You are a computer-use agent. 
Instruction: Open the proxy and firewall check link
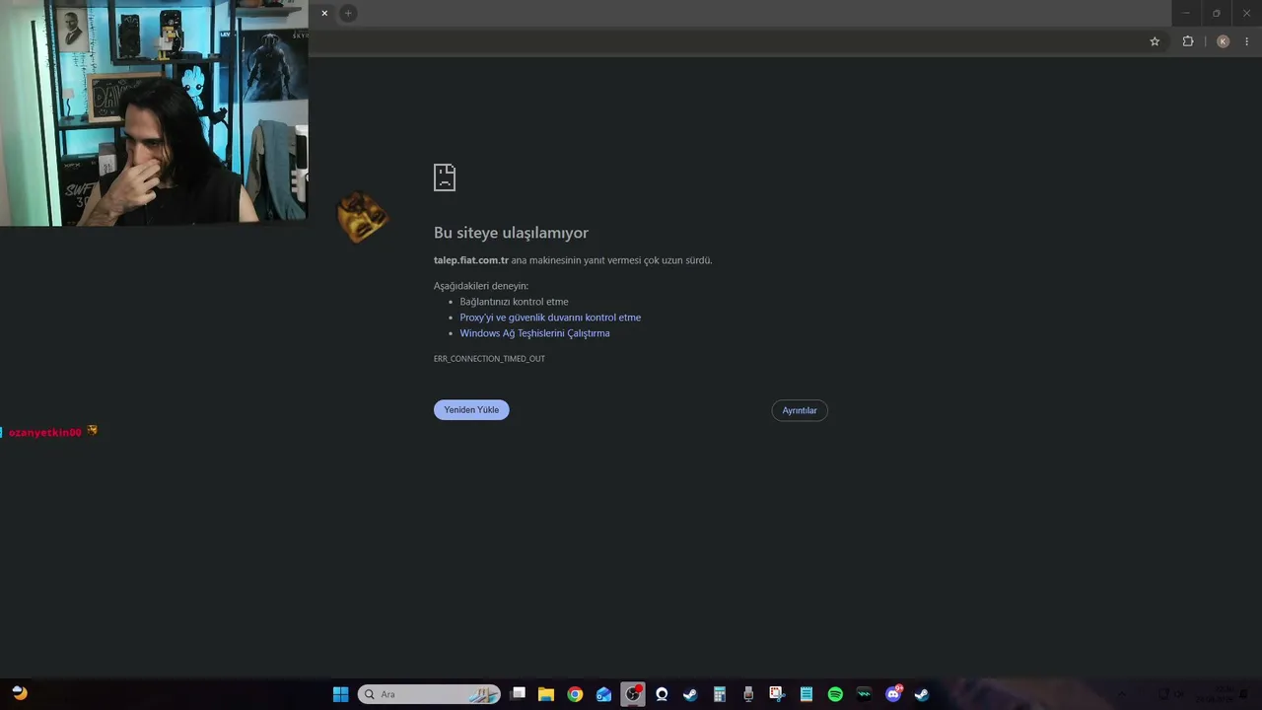(550, 318)
